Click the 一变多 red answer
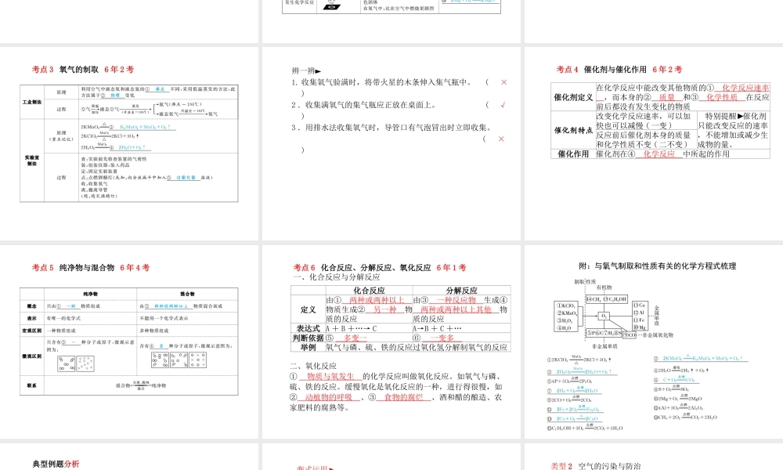 click(x=442, y=338)
